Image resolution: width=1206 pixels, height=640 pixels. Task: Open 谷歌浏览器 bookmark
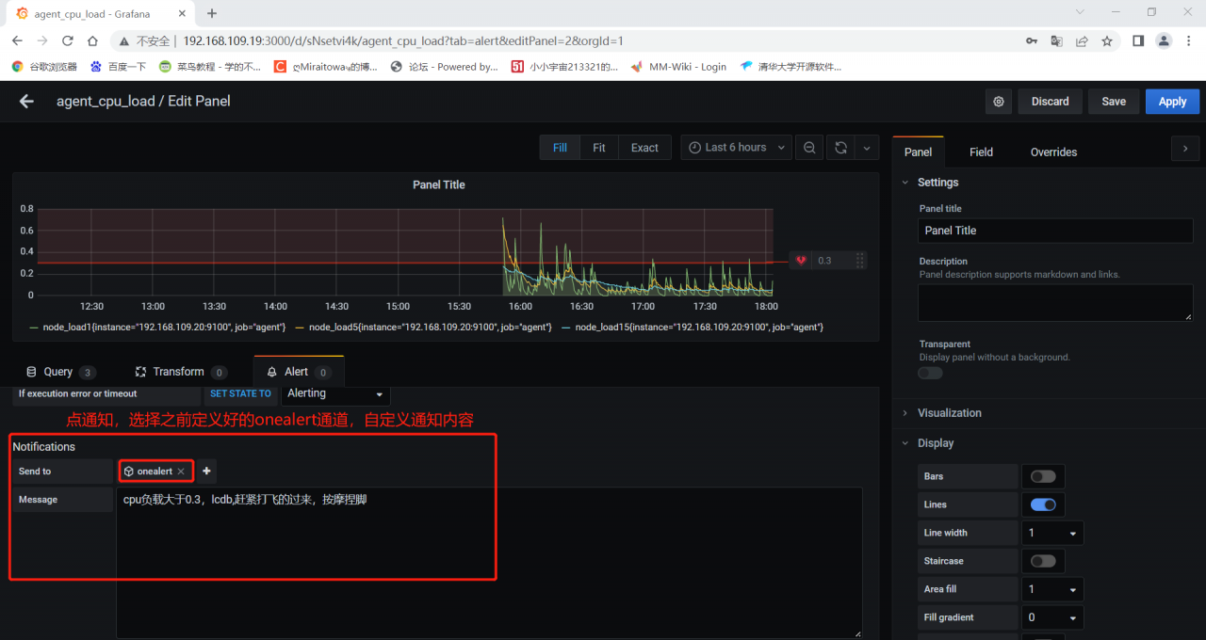pos(45,67)
